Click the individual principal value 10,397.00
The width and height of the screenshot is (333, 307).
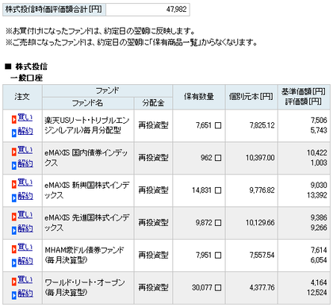coord(260,158)
